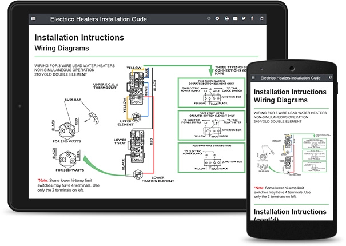
Task: Click the '*Note:' paragraph on the tablet
Action: [x=69, y=185]
